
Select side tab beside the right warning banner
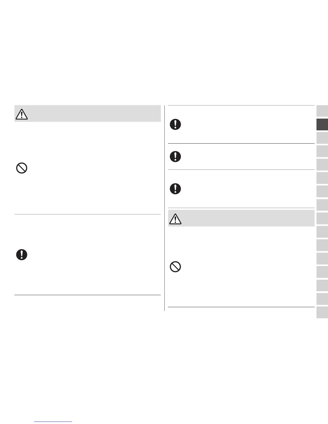(322, 218)
